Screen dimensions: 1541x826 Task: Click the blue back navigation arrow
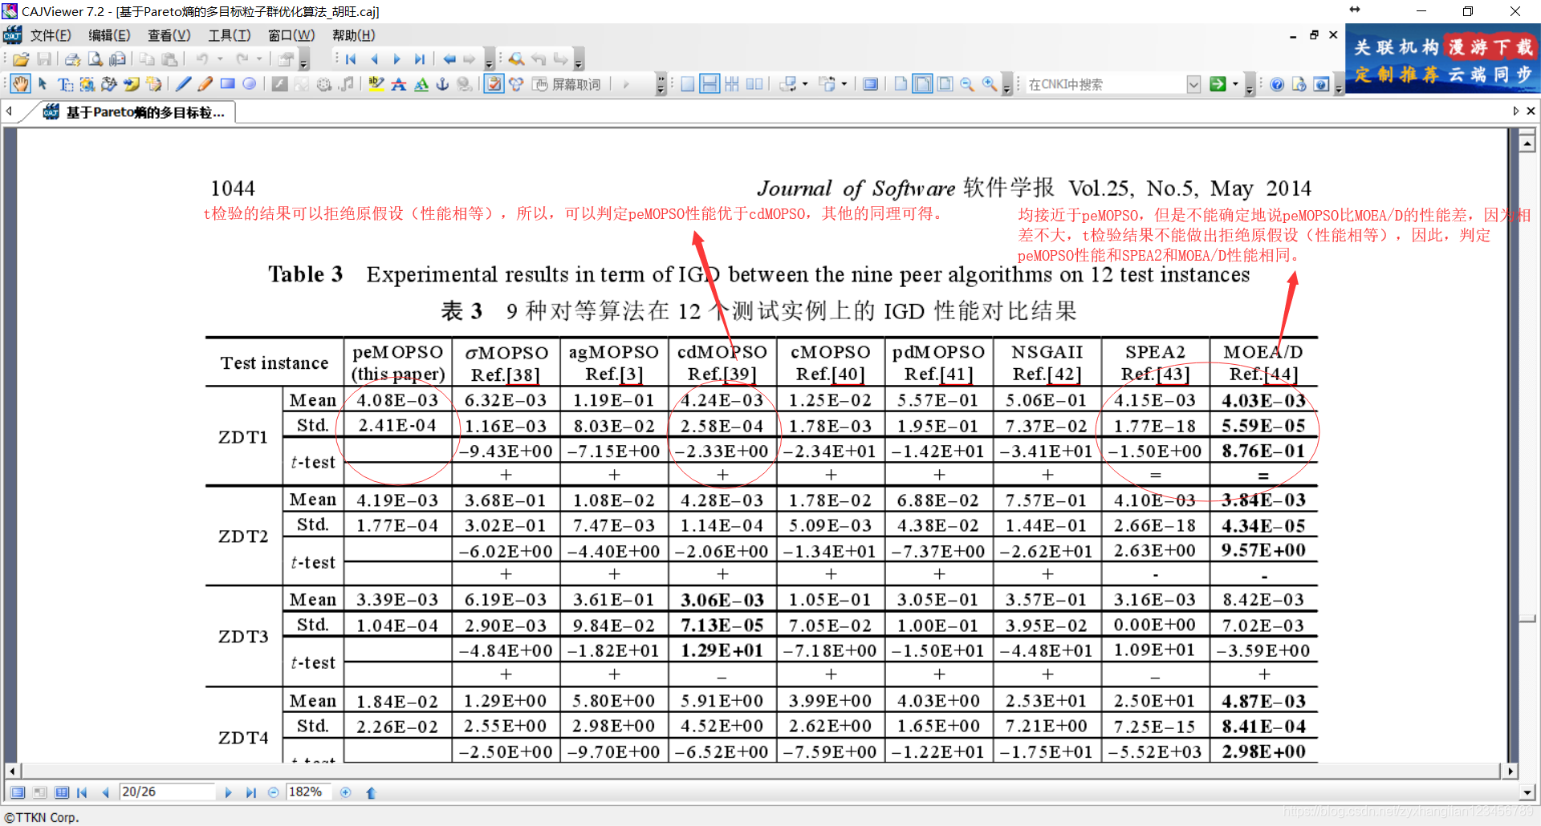449,59
